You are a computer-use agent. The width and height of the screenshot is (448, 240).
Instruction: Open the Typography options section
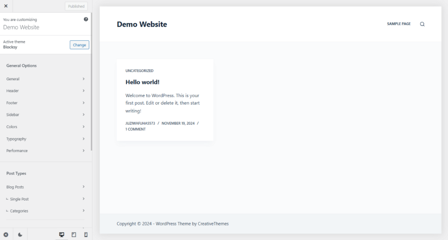[45, 139]
